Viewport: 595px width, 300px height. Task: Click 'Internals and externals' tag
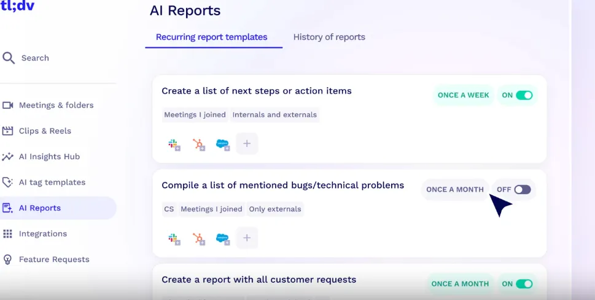click(x=274, y=114)
